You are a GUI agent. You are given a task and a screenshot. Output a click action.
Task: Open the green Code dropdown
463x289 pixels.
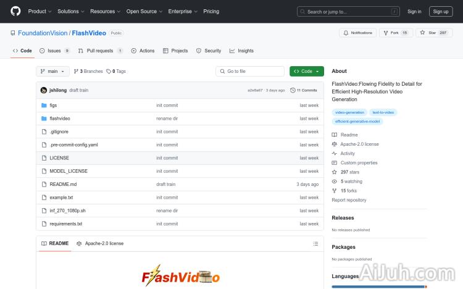306,71
